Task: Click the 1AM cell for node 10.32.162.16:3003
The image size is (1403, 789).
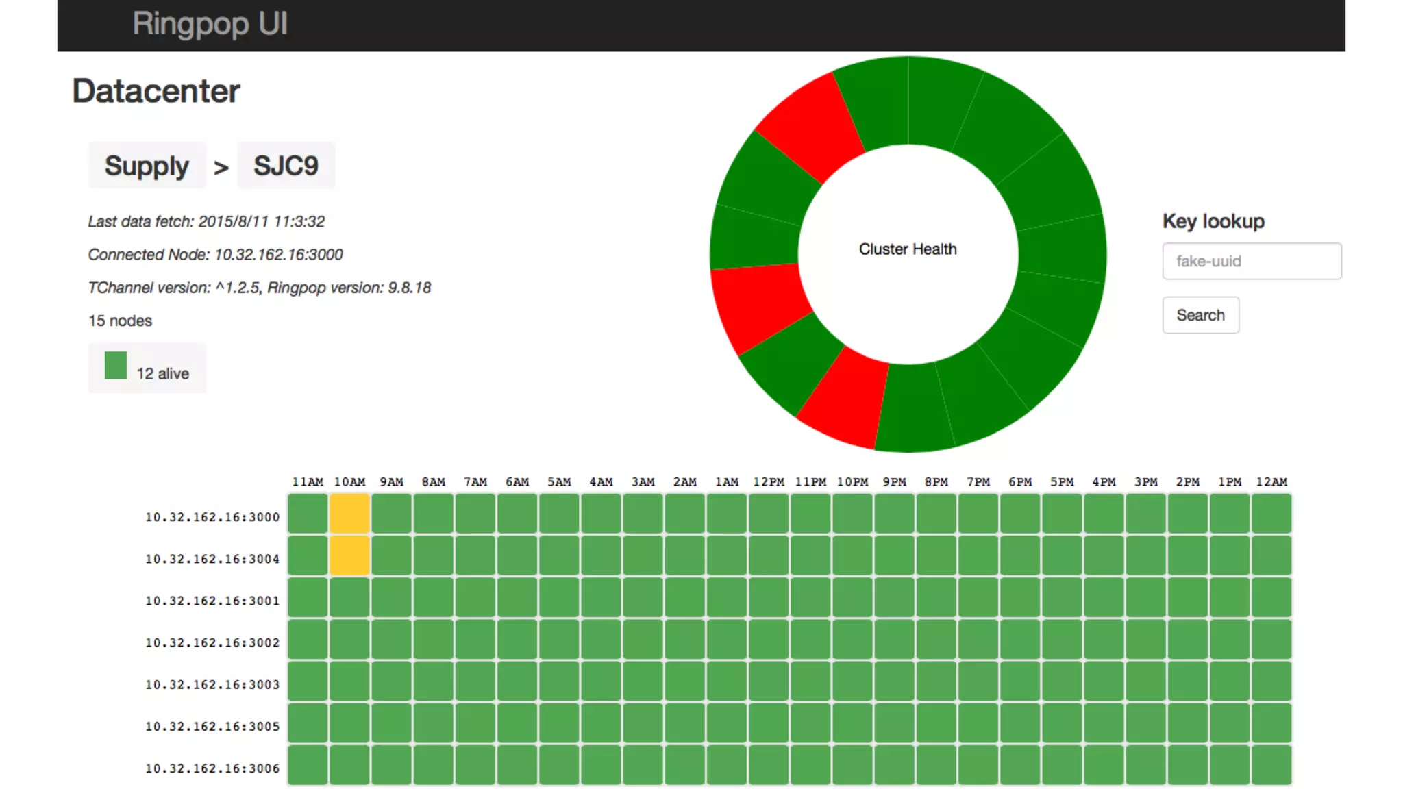Action: pos(727,681)
